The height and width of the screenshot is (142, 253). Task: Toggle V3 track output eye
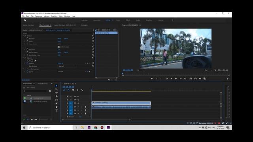(78, 97)
